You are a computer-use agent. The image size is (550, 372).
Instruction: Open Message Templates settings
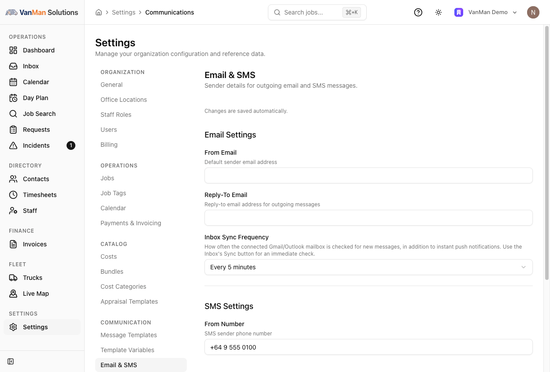point(129,335)
